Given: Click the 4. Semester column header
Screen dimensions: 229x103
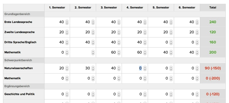Looking at the screenshot, I should point(135,8).
